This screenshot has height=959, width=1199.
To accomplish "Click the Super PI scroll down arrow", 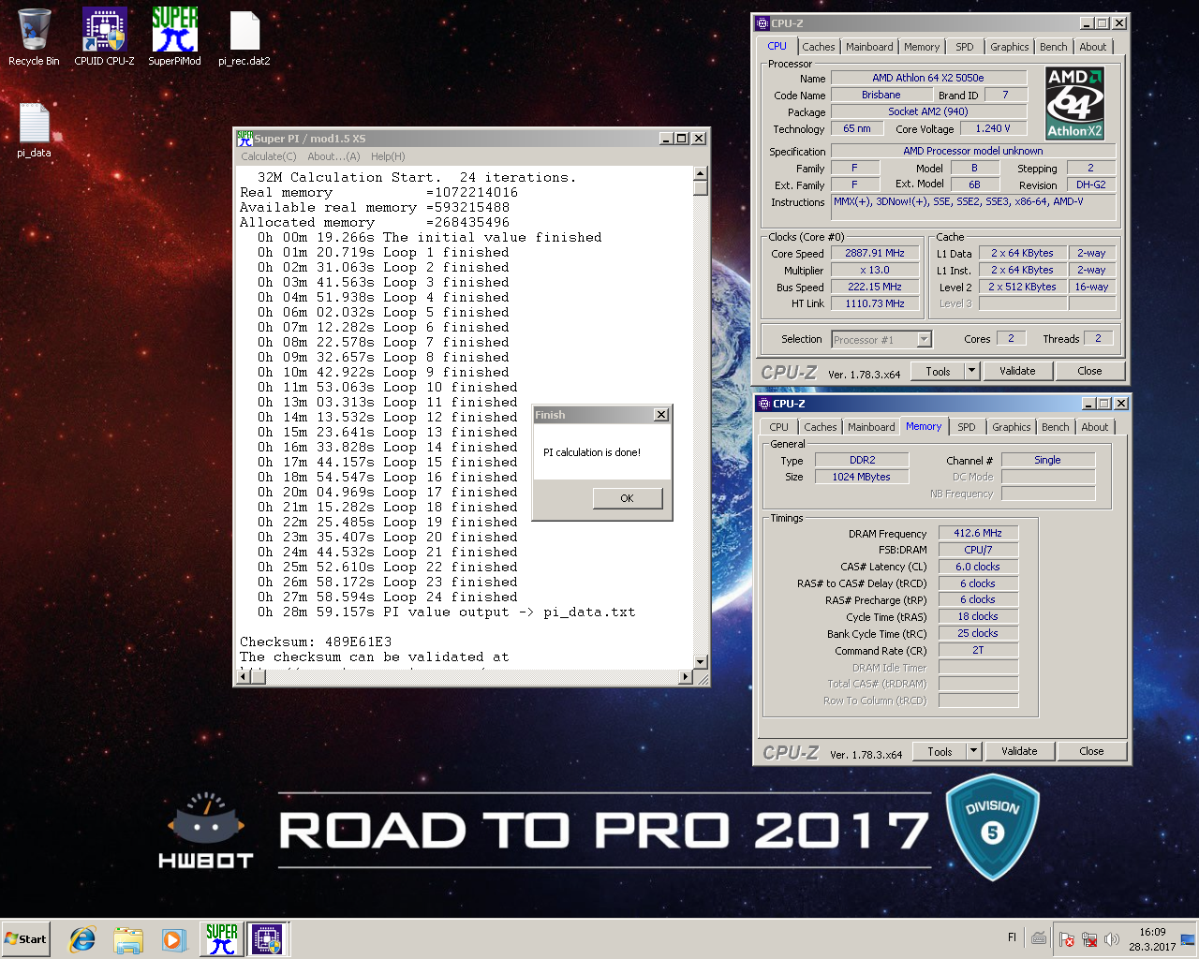I will point(700,662).
